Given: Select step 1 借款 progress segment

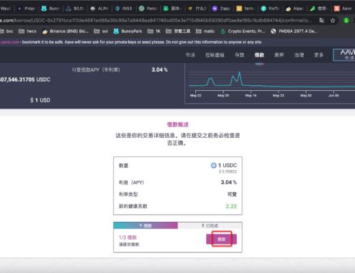Looking at the screenshot, I should coord(145,225).
